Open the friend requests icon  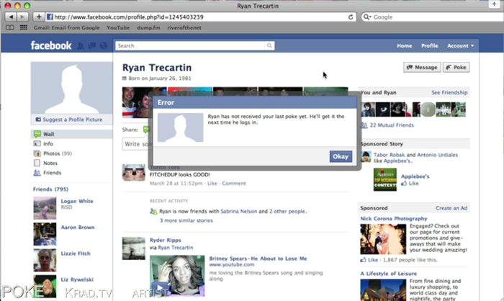click(81, 46)
